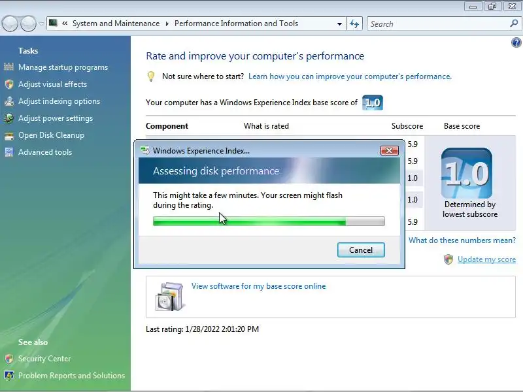Open Help via the question mark icon
Image resolution: width=523 pixels, height=392 pixels.
516,42
